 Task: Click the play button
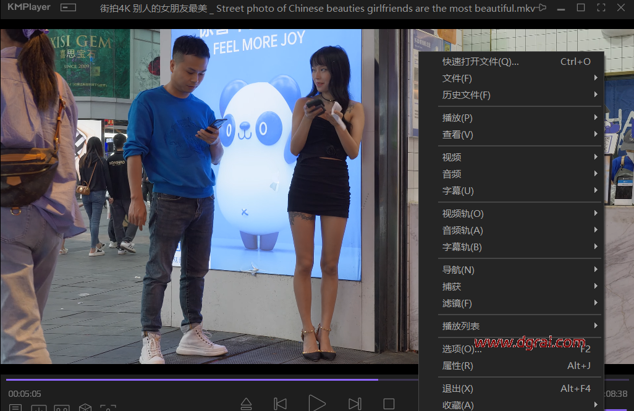click(x=316, y=404)
